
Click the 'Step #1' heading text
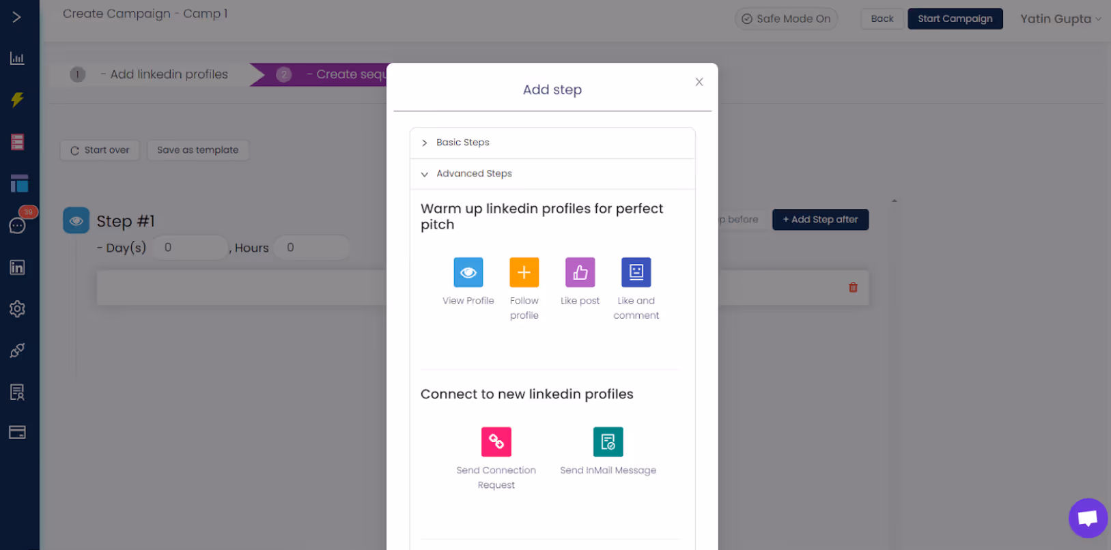click(126, 221)
